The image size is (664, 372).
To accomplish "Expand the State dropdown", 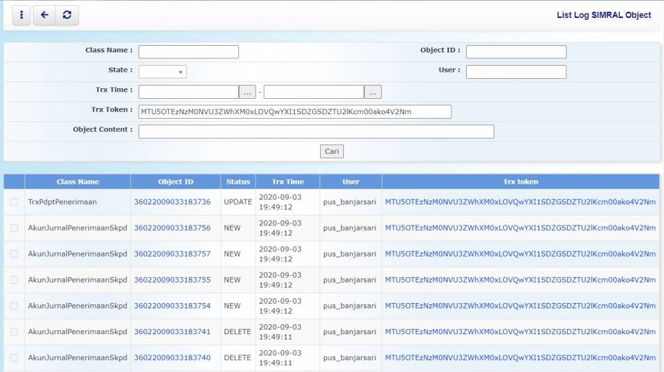I will coord(163,72).
